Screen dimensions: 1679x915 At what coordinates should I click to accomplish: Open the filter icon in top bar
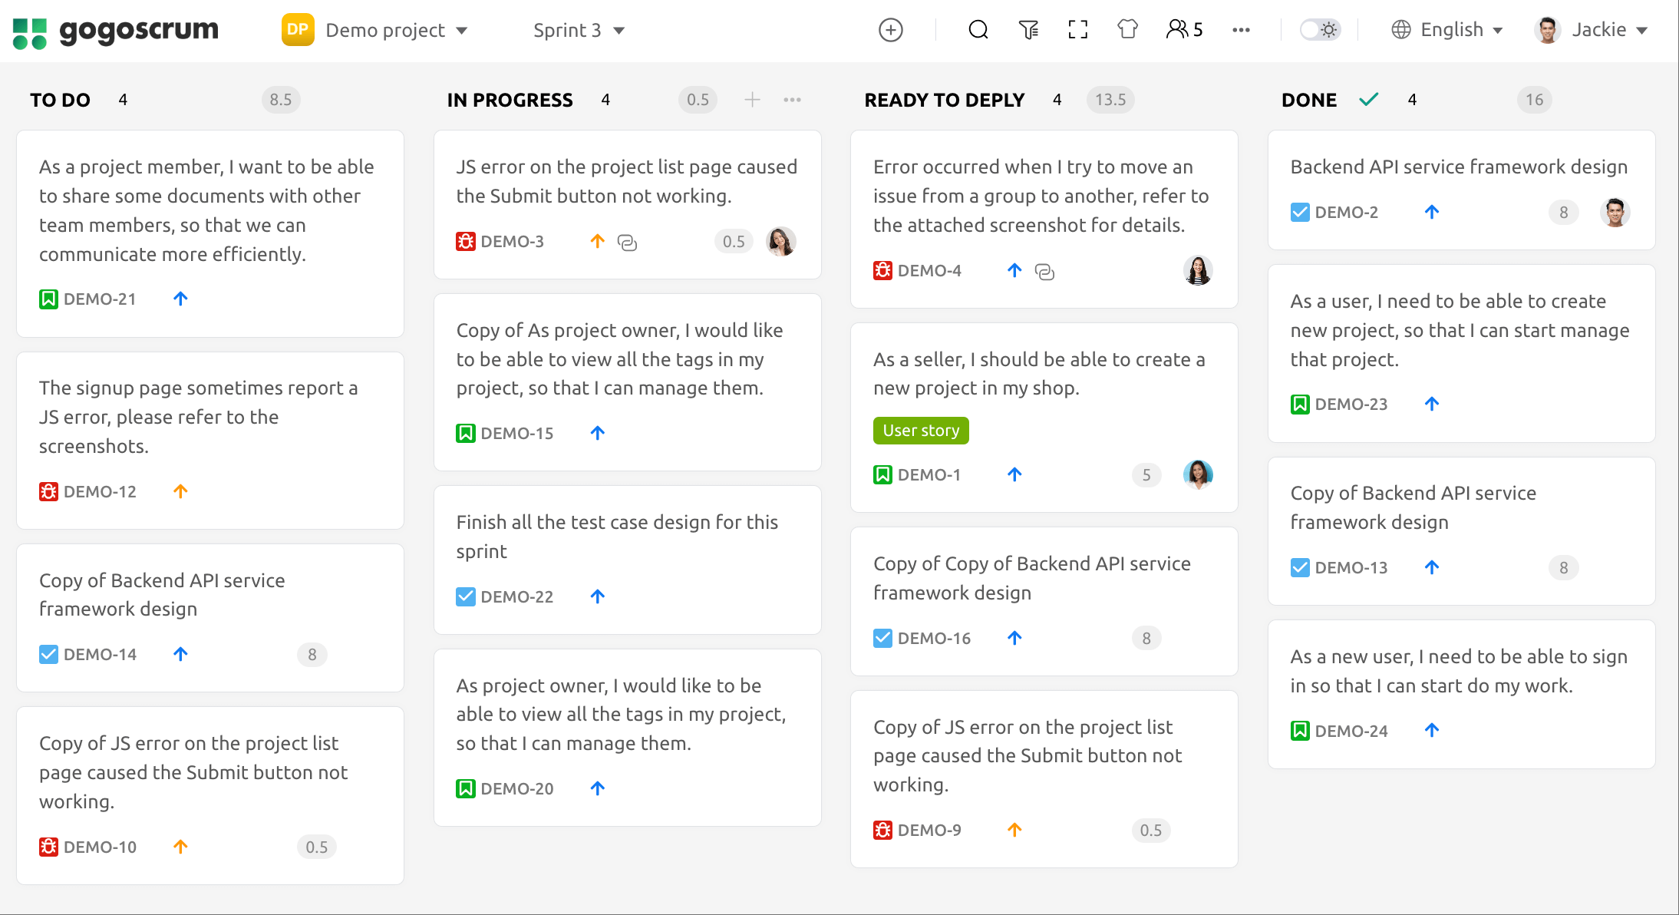(x=1028, y=30)
